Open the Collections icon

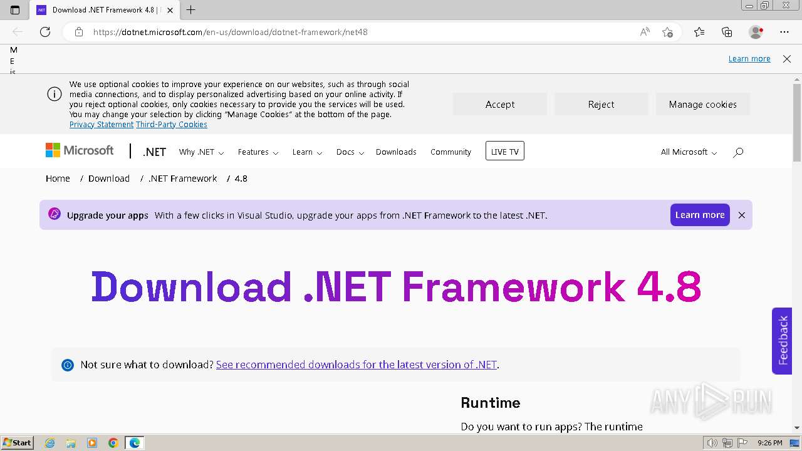(727, 32)
